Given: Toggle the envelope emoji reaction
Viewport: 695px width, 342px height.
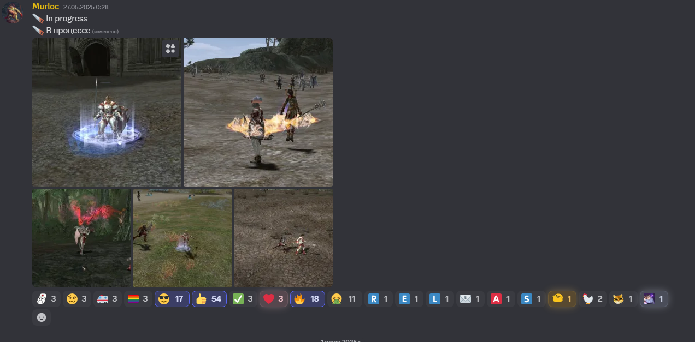Looking at the screenshot, I should (x=470, y=299).
